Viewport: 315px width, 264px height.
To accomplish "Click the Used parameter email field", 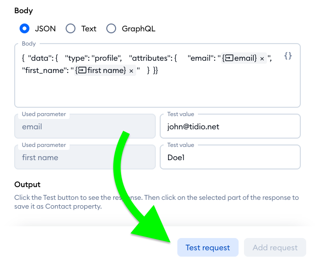I will 85,127.
